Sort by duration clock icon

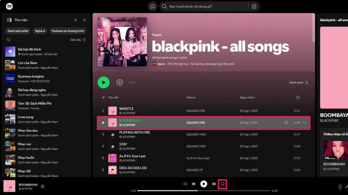pyautogui.click(x=298, y=97)
